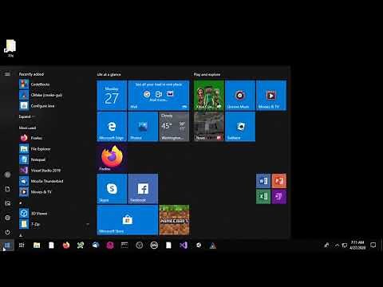383x287 pixels.
Task: Launch the Minecraft tile
Action: 174,220
